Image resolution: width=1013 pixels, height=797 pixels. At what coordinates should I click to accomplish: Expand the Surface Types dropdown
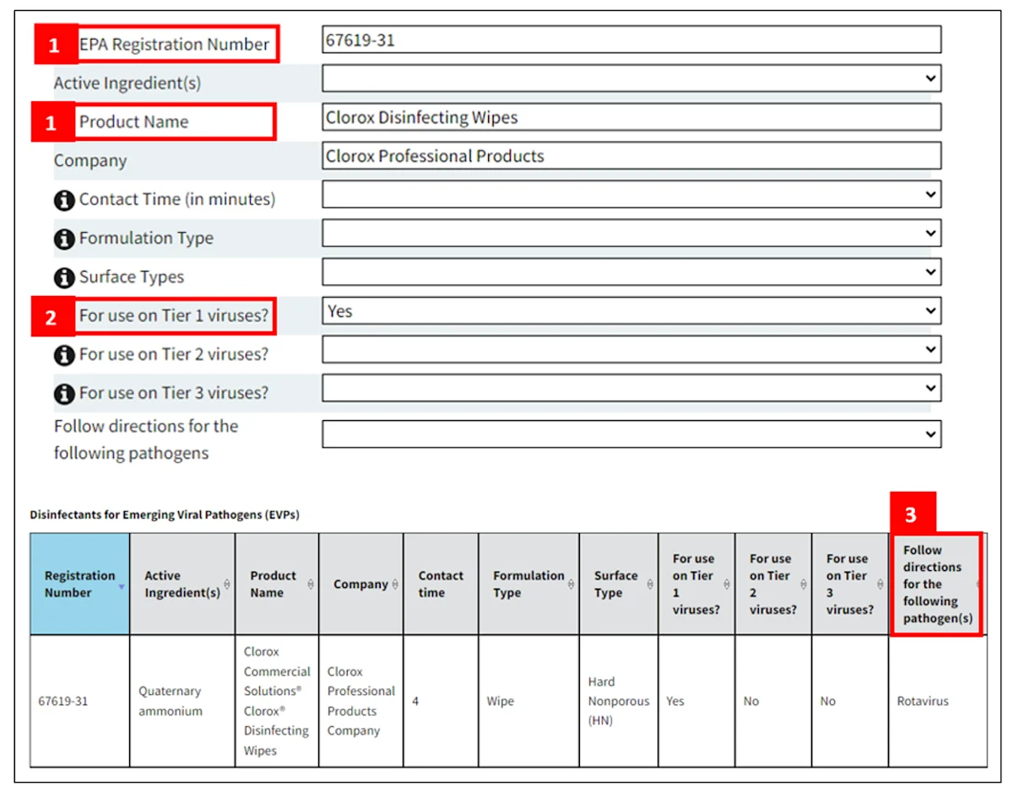(x=631, y=272)
